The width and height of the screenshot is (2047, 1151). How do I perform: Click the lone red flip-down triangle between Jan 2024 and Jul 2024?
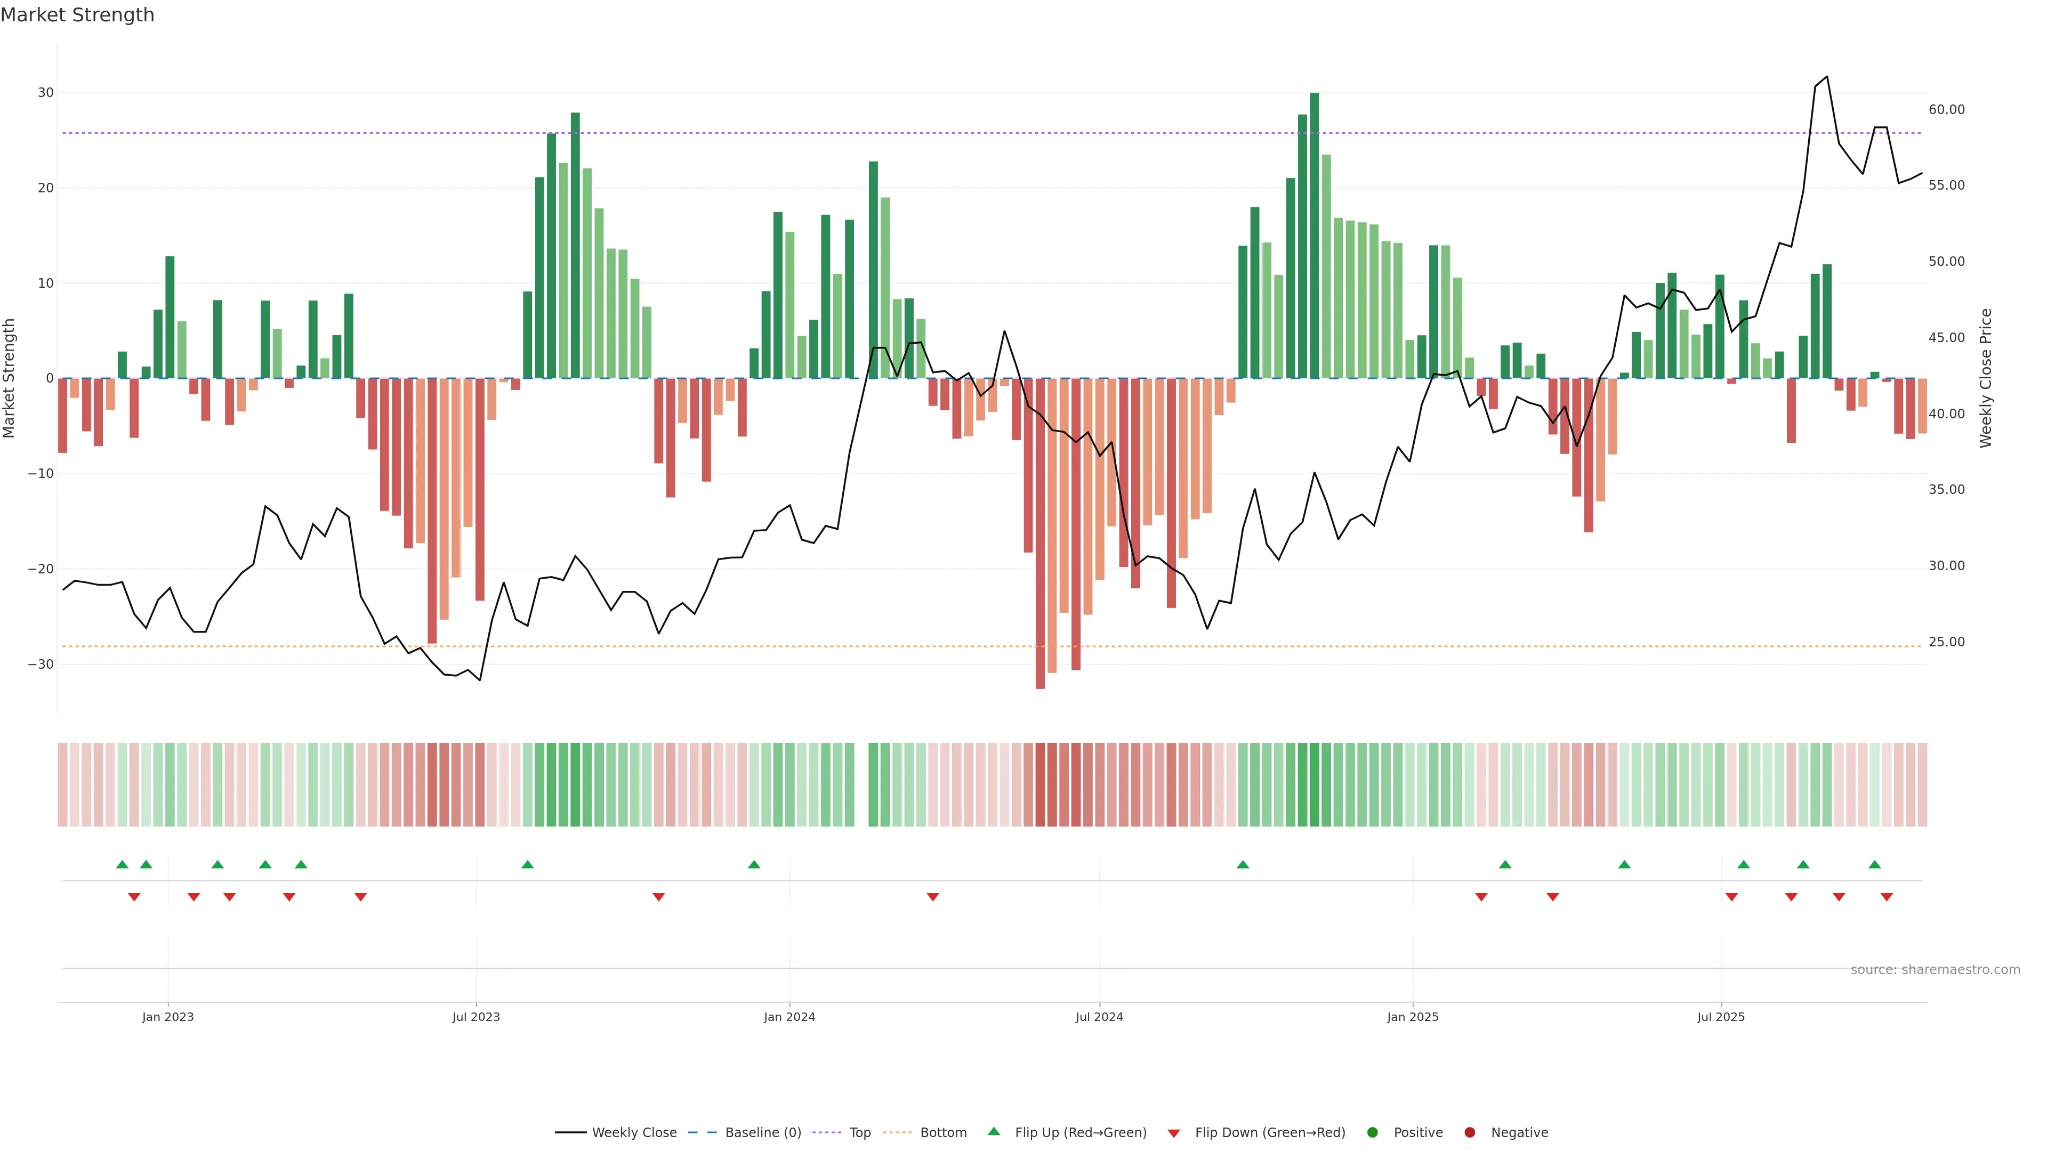click(x=933, y=897)
